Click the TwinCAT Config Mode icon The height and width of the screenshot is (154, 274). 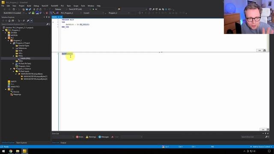click(37, 13)
